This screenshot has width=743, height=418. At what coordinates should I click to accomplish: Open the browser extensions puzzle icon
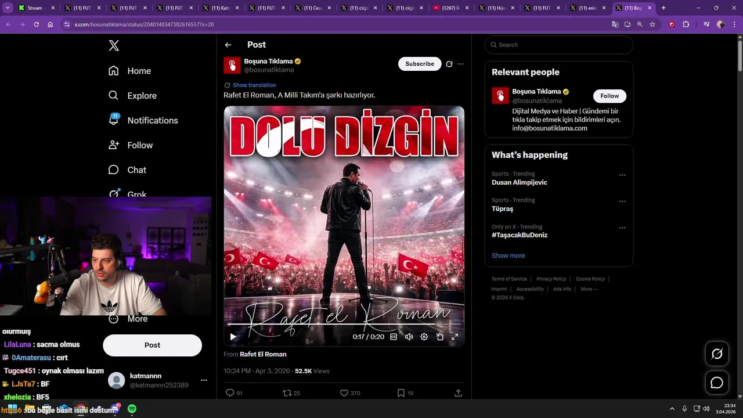pos(686,24)
